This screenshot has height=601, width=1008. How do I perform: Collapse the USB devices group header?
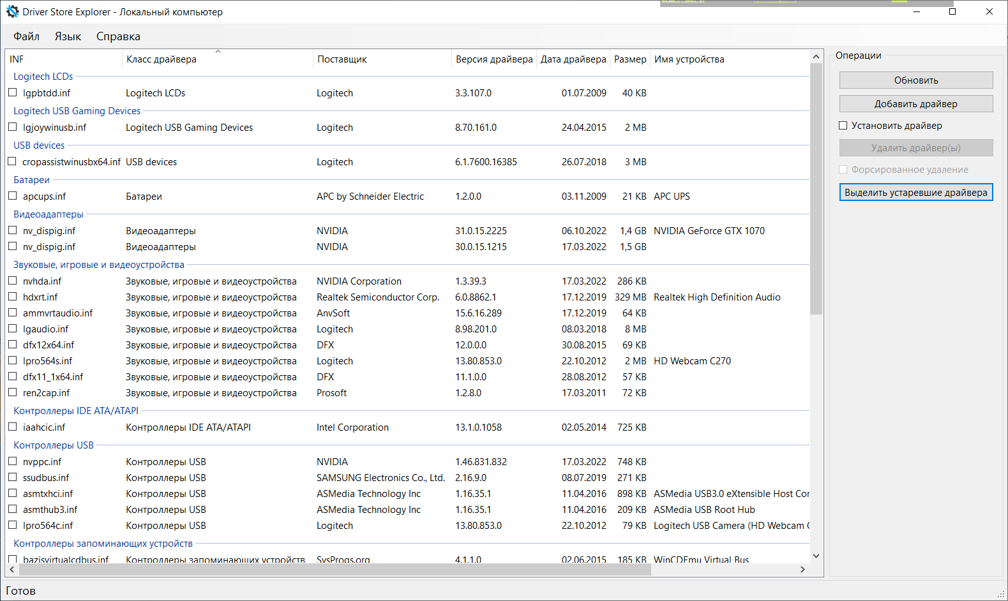[39, 145]
